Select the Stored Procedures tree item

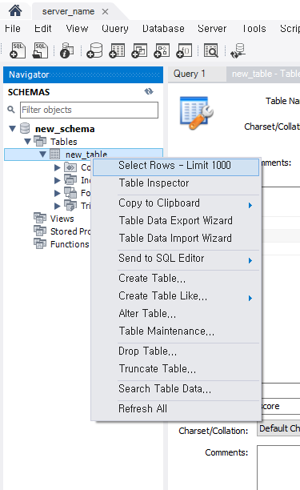70,231
